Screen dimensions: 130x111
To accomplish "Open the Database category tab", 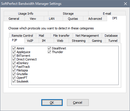I will click(x=111, y=36).
